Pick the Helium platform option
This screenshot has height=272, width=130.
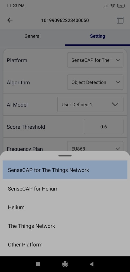(x=65, y=207)
